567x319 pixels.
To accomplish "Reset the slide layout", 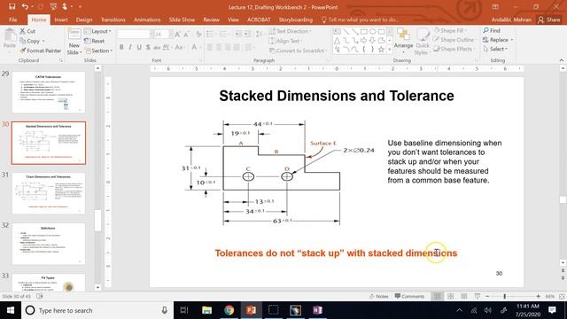I will point(95,41).
